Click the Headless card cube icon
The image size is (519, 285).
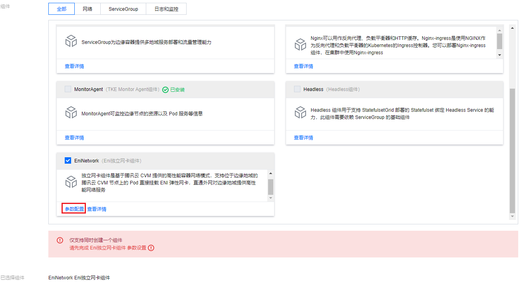point(300,113)
